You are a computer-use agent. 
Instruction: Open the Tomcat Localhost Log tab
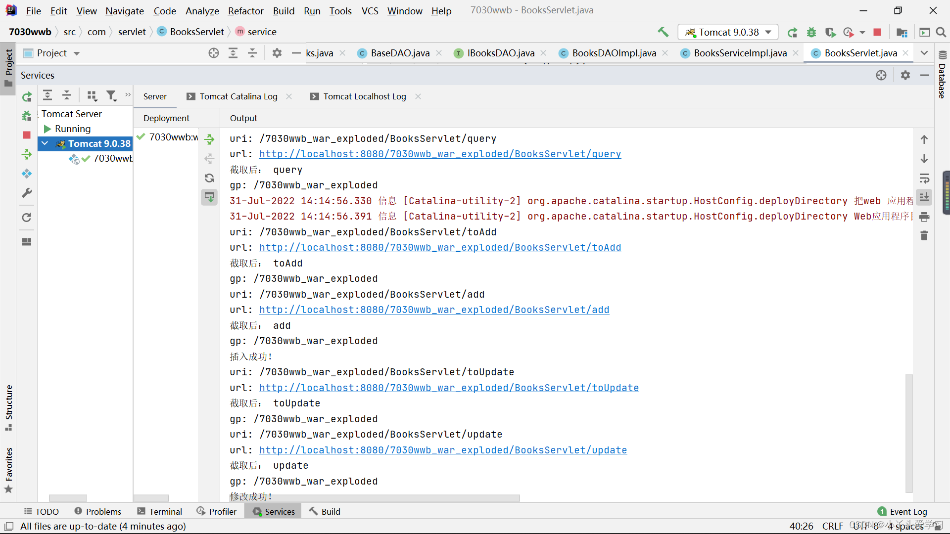click(x=365, y=96)
